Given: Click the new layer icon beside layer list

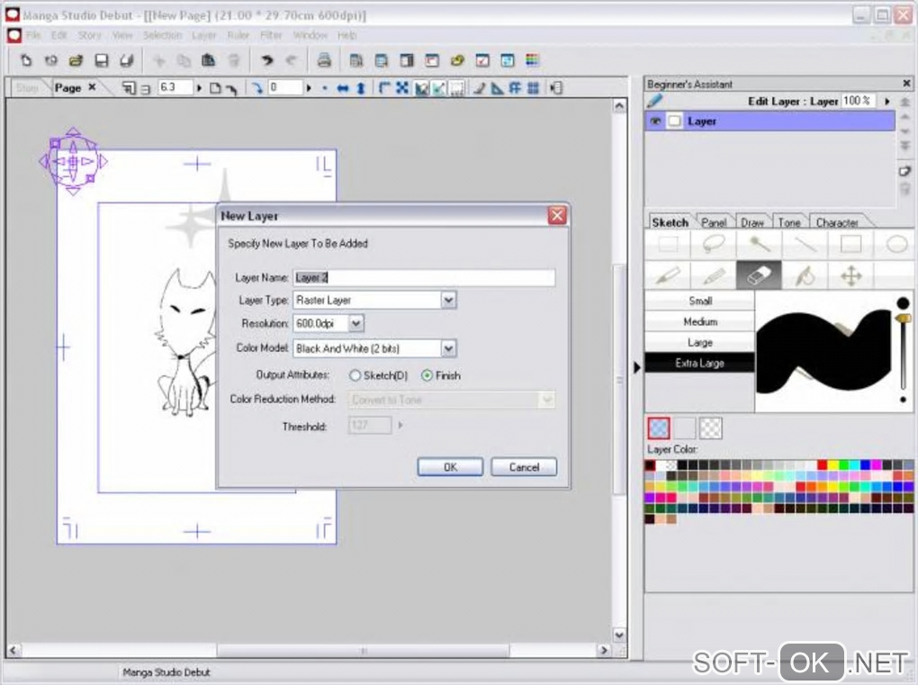Looking at the screenshot, I should click(x=904, y=171).
